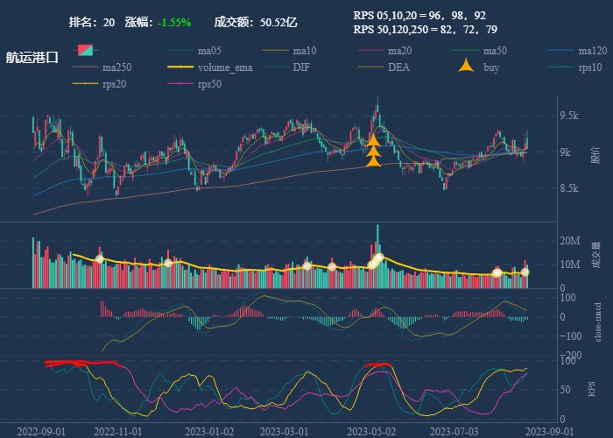Toggle visibility of ma20 series
The height and width of the screenshot is (438, 613).
(x=371, y=51)
